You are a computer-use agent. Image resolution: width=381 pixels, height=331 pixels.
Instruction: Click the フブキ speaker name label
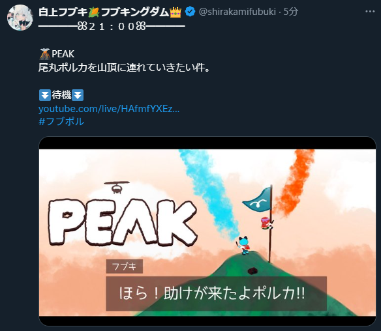[125, 266]
